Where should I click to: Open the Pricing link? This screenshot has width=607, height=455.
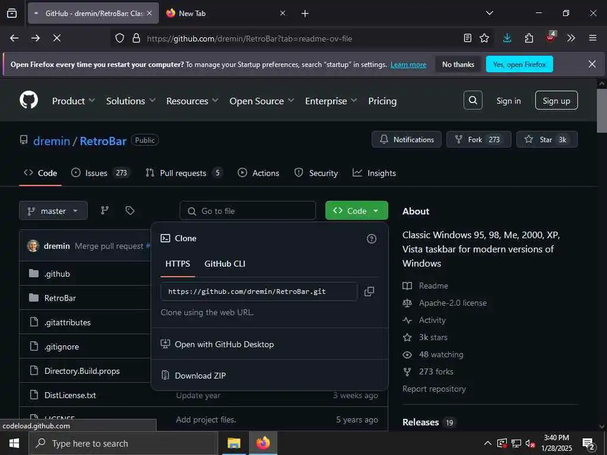382,101
